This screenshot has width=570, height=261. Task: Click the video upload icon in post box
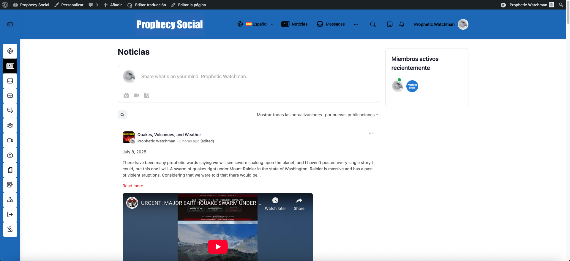point(136,95)
